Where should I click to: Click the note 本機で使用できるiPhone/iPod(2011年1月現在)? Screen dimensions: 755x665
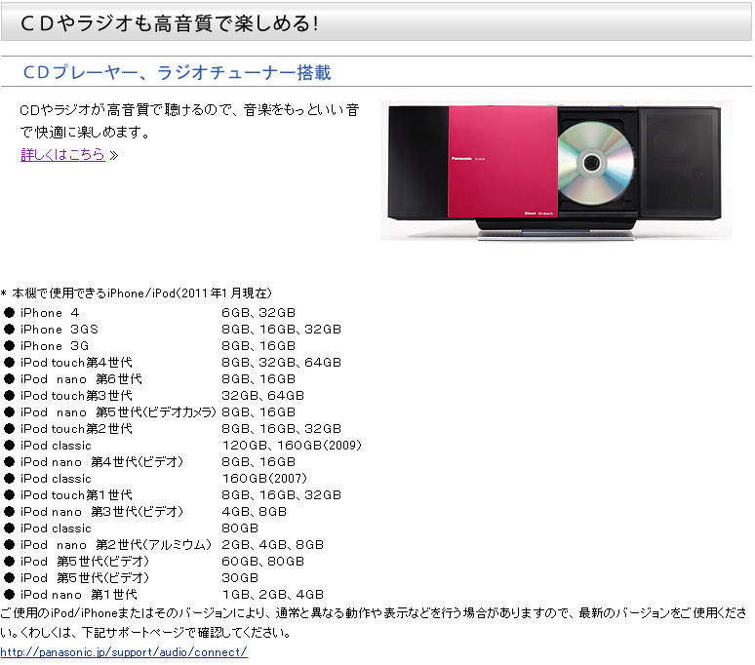[137, 293]
